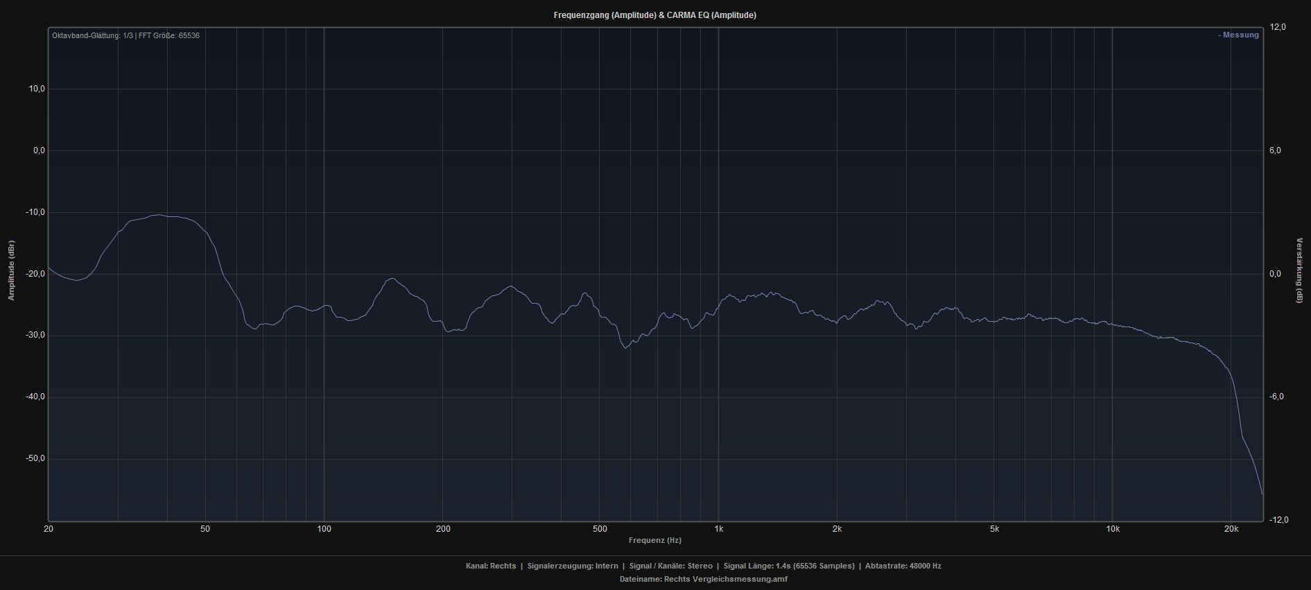The height and width of the screenshot is (590, 1311).
Task: Click the 100 tick on frequency axis
Action: (x=324, y=529)
